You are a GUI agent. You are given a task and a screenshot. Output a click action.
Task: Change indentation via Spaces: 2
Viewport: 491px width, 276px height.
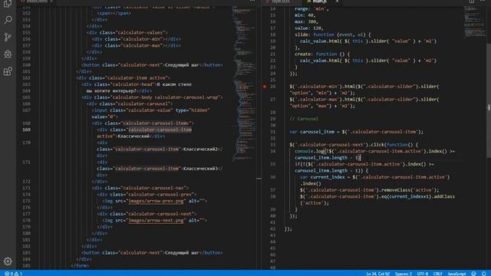pyautogui.click(x=404, y=274)
